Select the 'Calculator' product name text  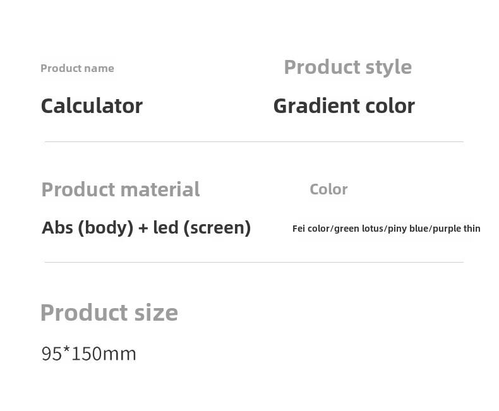(92, 105)
